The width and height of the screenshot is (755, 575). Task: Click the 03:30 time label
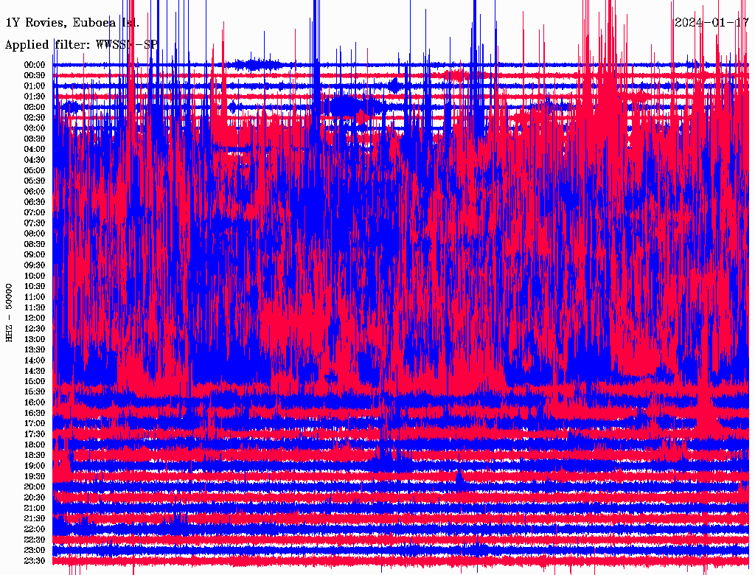35,139
